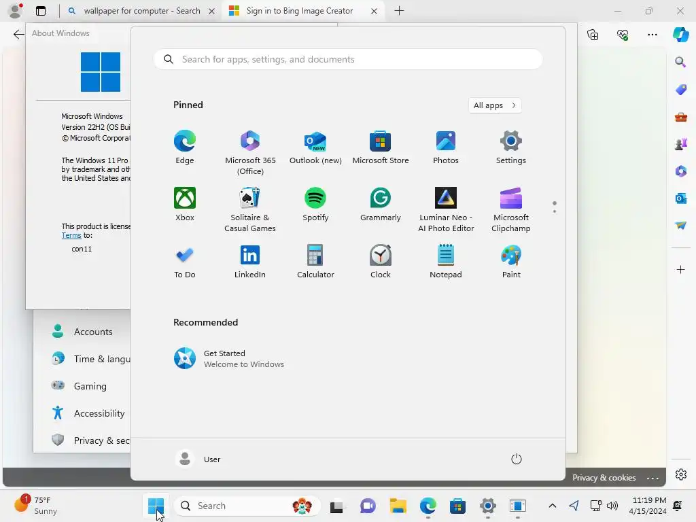This screenshot has height=522, width=696.
Task: Show All apps list
Action: pyautogui.click(x=495, y=105)
